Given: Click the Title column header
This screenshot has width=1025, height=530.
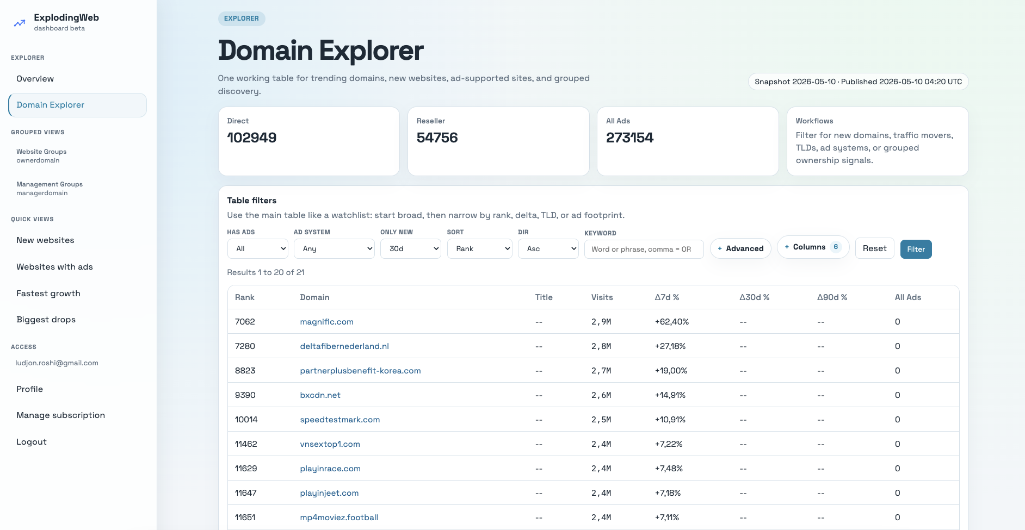Looking at the screenshot, I should pyautogui.click(x=544, y=297).
